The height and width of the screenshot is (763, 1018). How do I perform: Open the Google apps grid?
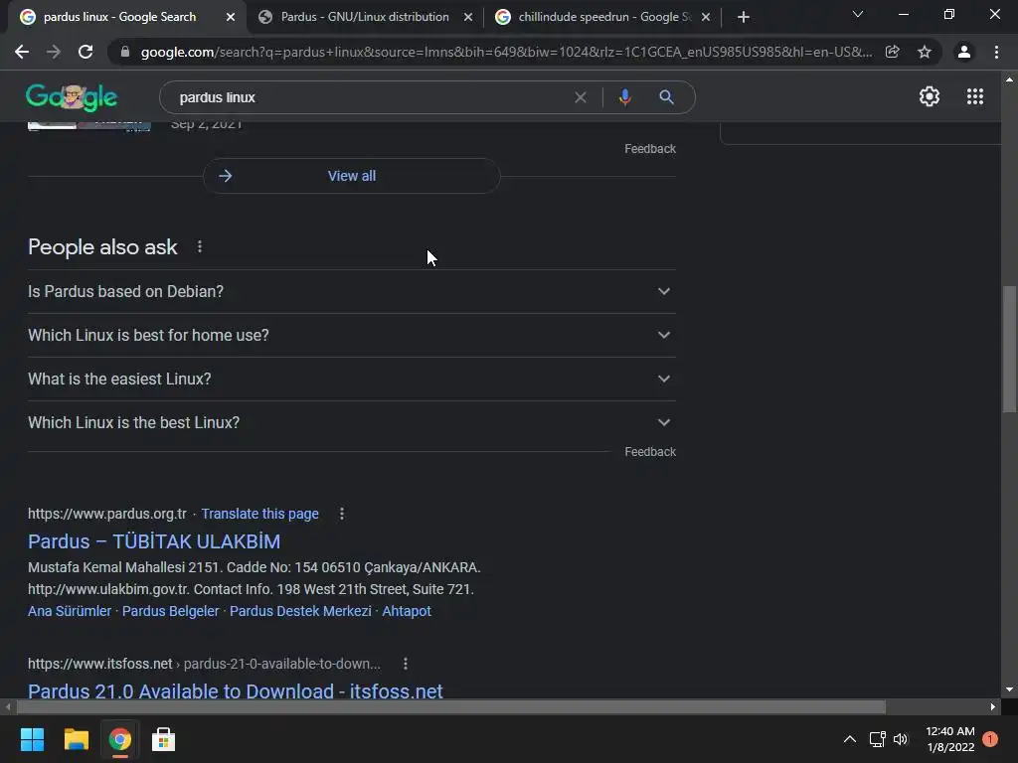[975, 96]
